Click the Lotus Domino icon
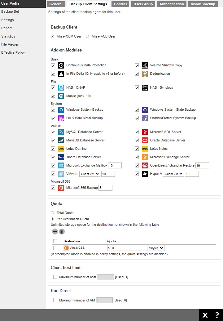The image size is (223, 321). point(61,149)
